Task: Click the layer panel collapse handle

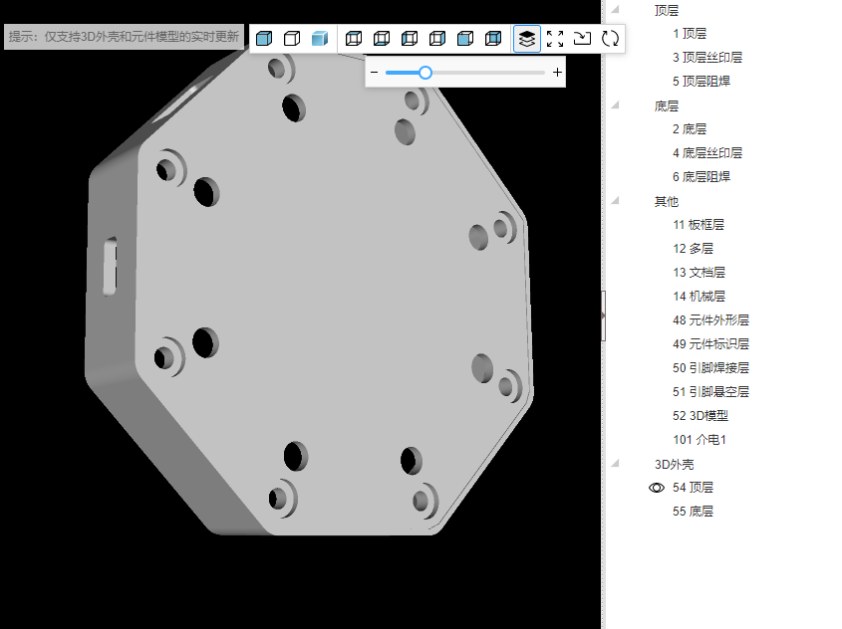Action: (x=604, y=315)
